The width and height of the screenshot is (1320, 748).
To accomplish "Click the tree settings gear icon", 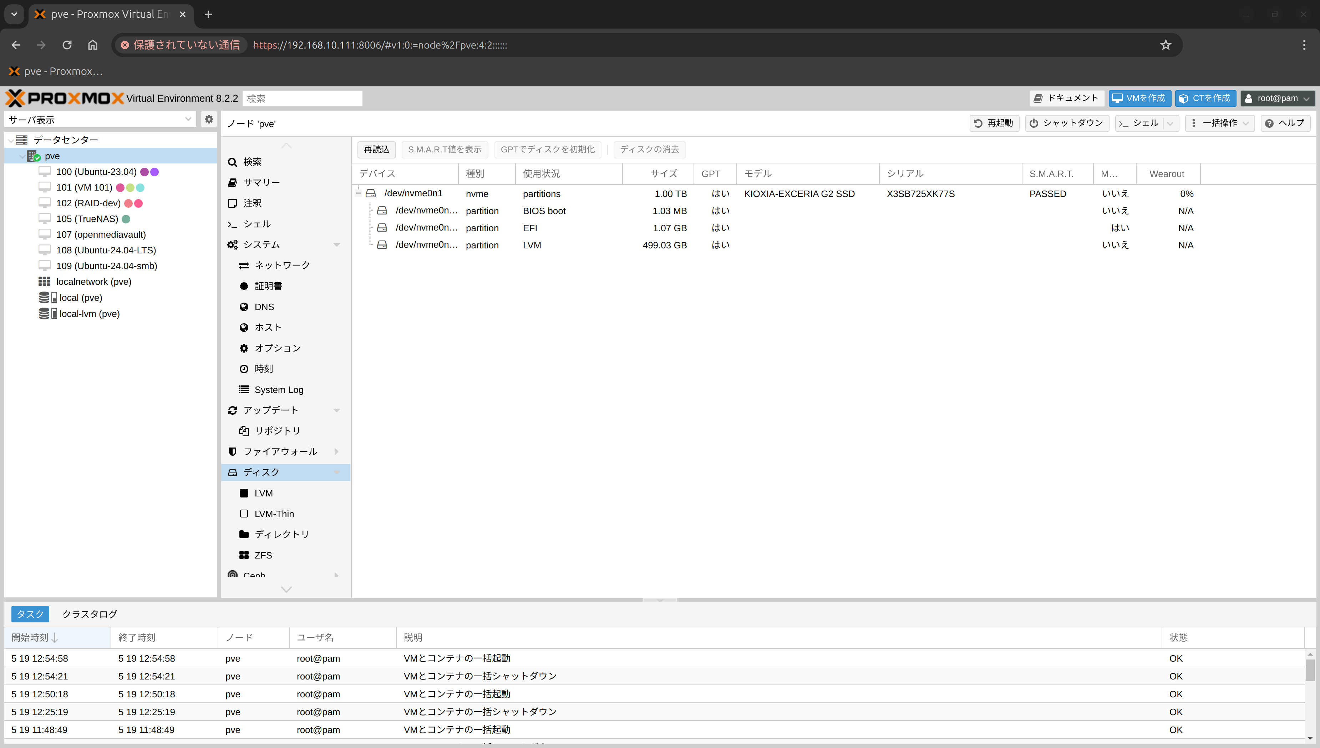I will click(208, 119).
